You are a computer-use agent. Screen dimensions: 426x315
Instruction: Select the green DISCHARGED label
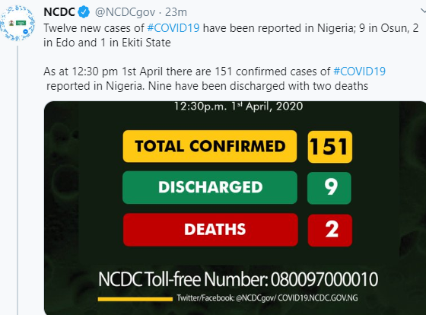point(210,187)
